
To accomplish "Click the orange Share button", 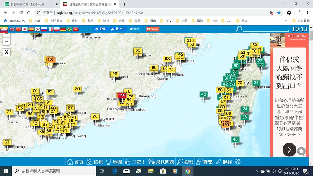I will (x=153, y=29).
